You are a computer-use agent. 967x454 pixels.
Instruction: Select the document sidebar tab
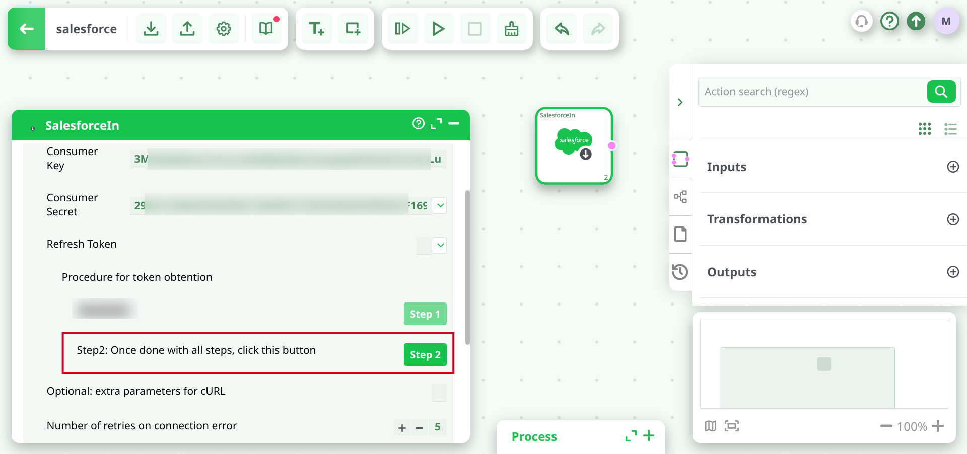(x=680, y=234)
